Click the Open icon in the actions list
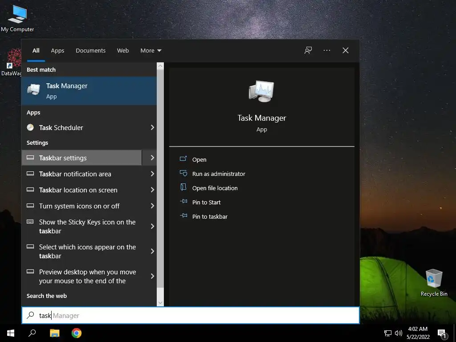This screenshot has width=456, height=342. (x=183, y=159)
